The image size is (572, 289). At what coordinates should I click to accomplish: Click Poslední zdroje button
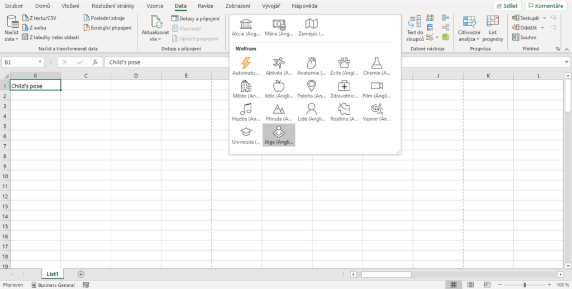pyautogui.click(x=104, y=18)
